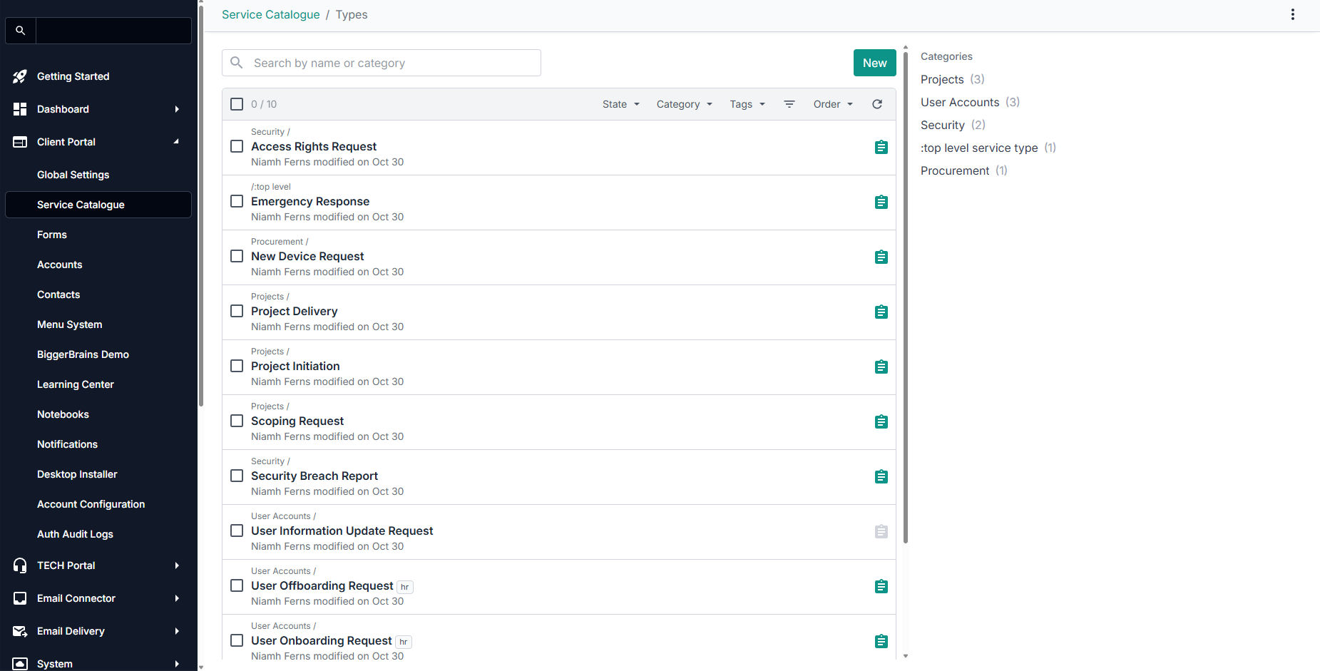
Task: Open the Tags filter dropdown
Action: pyautogui.click(x=747, y=104)
